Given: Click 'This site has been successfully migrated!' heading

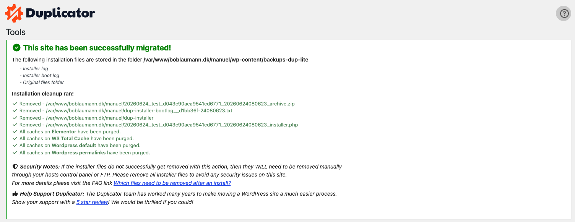Looking at the screenshot, I should [97, 48].
